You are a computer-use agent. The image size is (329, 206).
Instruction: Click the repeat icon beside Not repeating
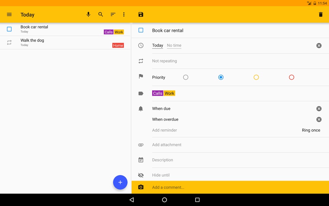(x=141, y=61)
